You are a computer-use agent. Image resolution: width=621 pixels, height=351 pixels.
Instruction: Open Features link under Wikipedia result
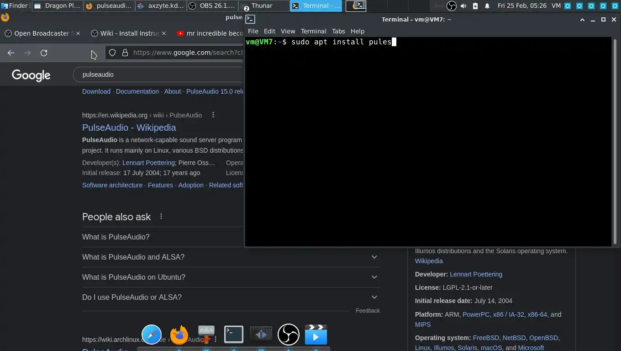click(160, 185)
